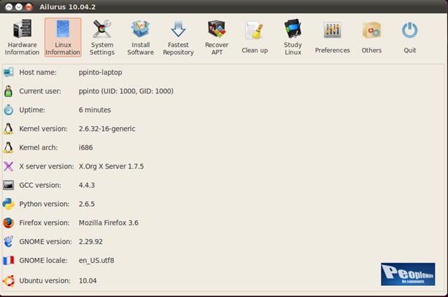Click the kernel arch value i686
Image resolution: width=448 pixels, height=297 pixels.
coord(85,147)
